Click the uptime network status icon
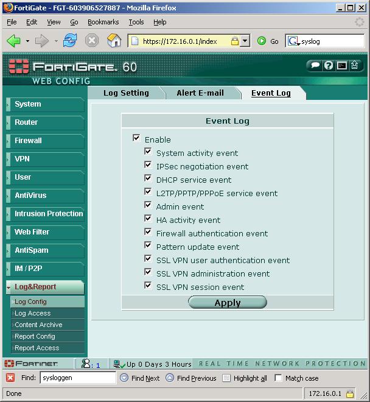This screenshot has width=370, height=402. pyautogui.click(x=119, y=364)
